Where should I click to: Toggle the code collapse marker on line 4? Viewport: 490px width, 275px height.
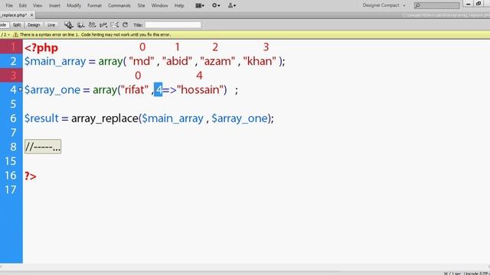point(20,89)
